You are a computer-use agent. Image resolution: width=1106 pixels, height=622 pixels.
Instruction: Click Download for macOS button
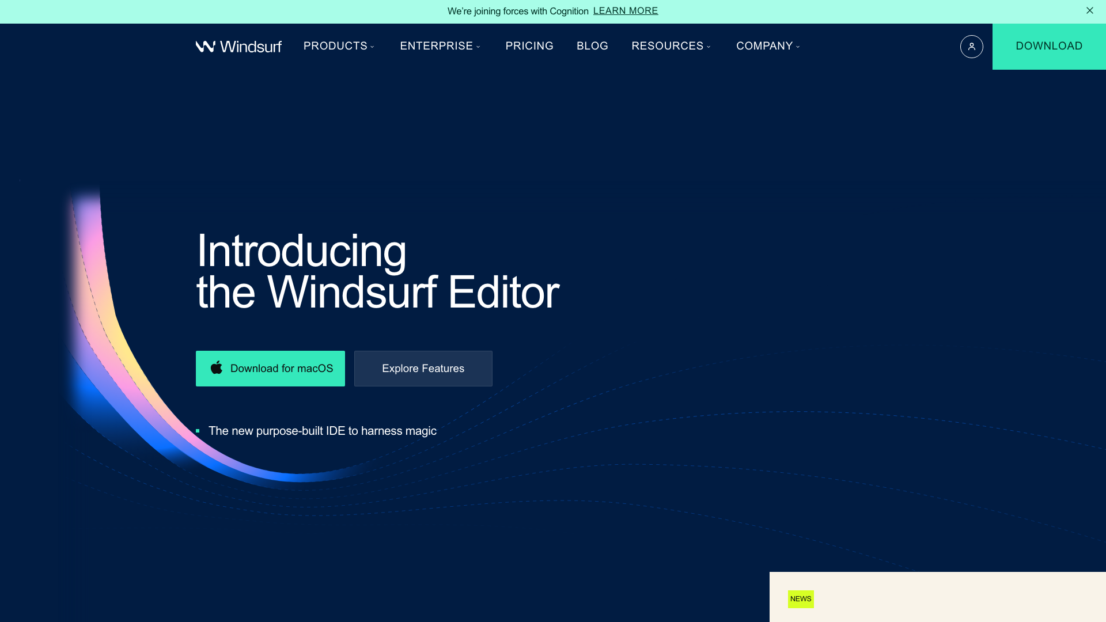coord(270,369)
